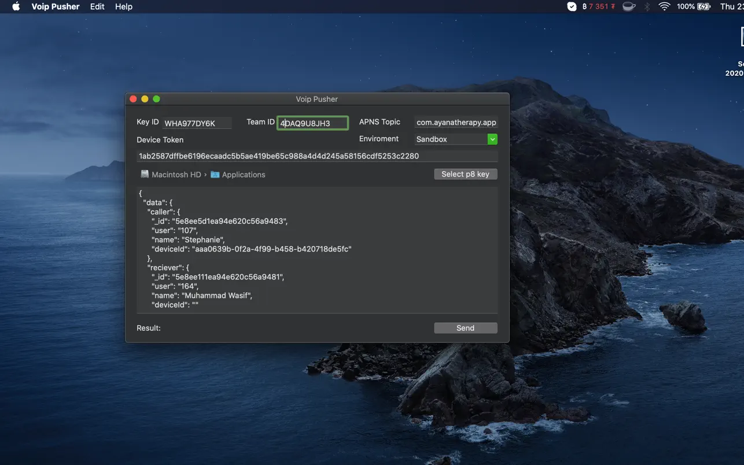Click the Macintosh HD disk icon

(x=145, y=174)
